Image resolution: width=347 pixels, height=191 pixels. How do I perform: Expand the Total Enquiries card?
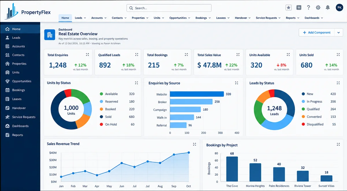tap(88, 55)
